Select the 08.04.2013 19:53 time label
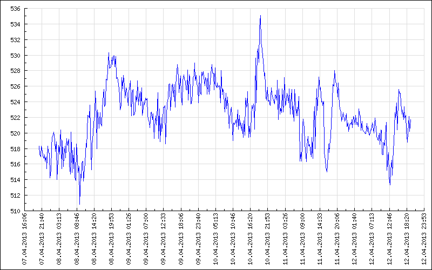Viewport: 432px width, 270px height. (x=112, y=238)
